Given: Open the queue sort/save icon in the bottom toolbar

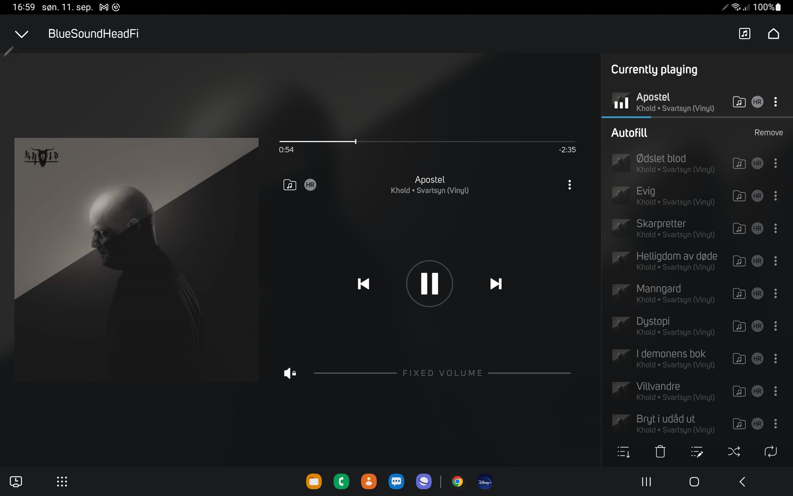Looking at the screenshot, I should (623, 452).
